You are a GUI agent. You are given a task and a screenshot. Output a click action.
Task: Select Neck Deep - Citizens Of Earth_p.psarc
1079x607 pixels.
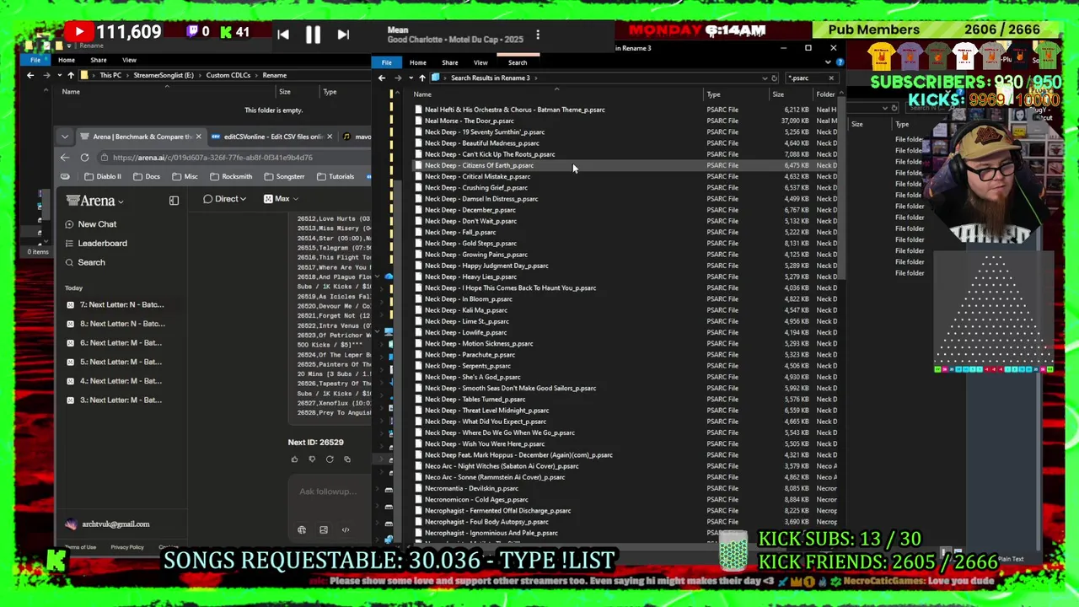point(479,165)
